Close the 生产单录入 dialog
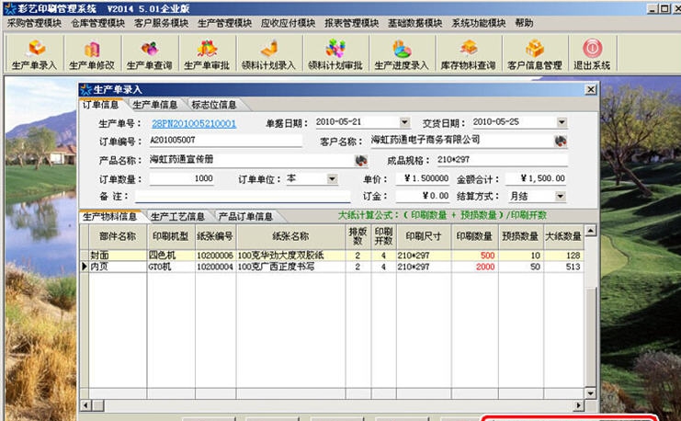This screenshot has height=421, width=681. tap(591, 89)
